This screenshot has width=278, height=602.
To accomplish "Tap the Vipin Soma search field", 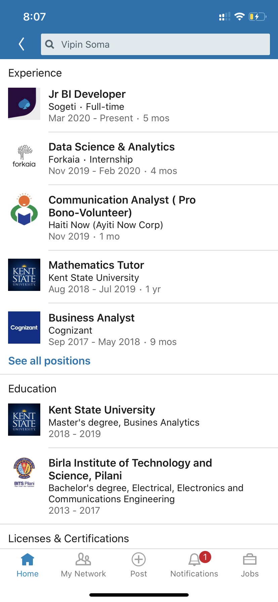I will coord(161,44).
